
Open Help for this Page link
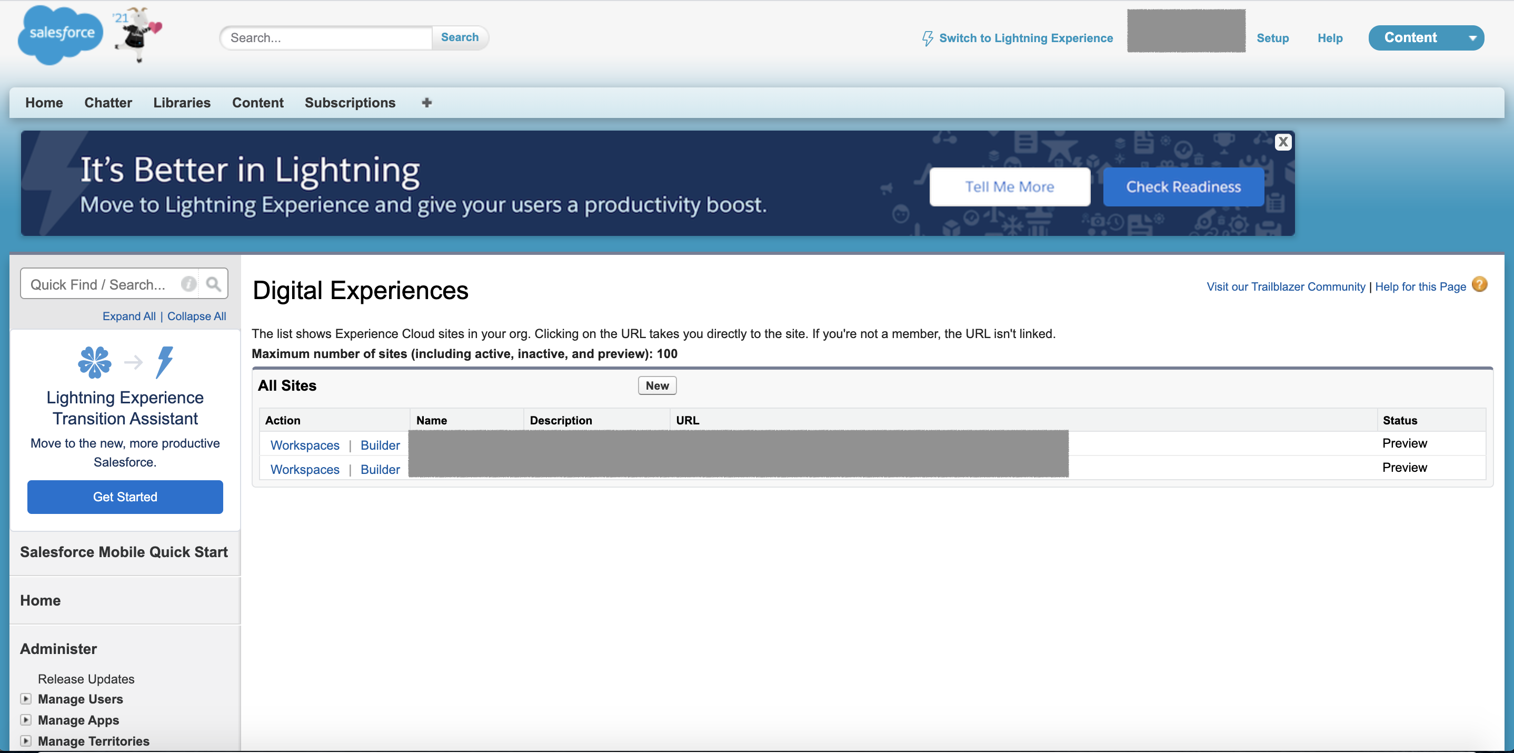tap(1420, 286)
